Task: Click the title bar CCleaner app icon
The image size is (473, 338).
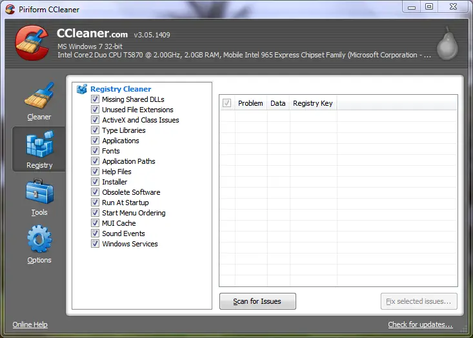Action: click(10, 9)
